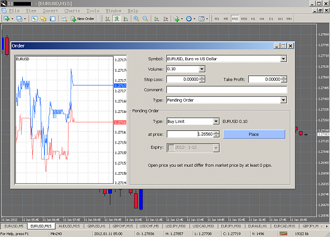Expand the Expiry date dropdown arrow
This screenshot has height=237, width=330.
click(216, 148)
